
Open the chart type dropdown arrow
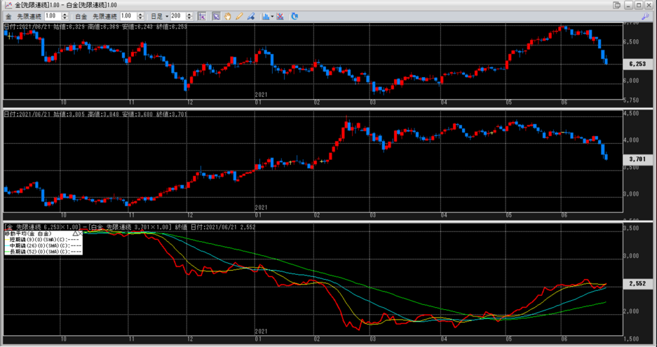[273, 15]
